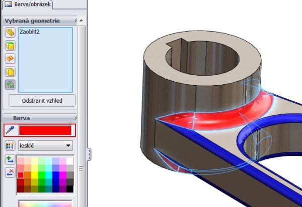
Task: Add the current color to swatches
Action: 10,160
